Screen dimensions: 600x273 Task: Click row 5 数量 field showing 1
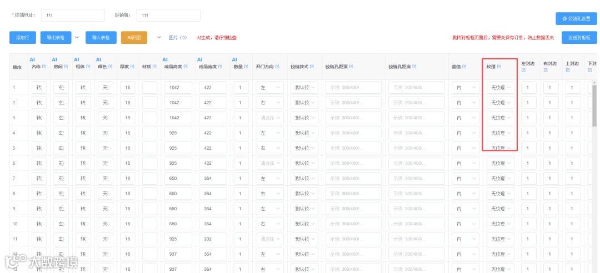pyautogui.click(x=241, y=148)
